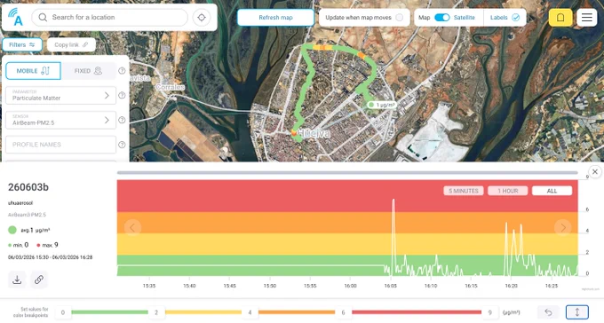This screenshot has width=604, height=323.
Task: Switch to the FIXED tab
Action: coord(88,71)
